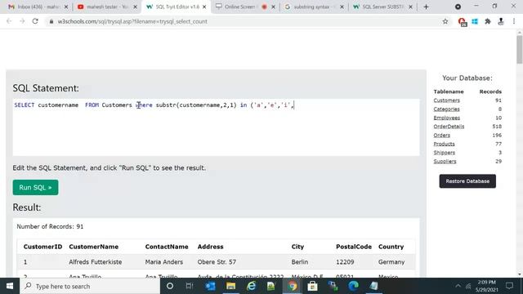This screenshot has width=523, height=294.
Task: Open Microsoft Edge from taskbar
Action: [x=353, y=286]
